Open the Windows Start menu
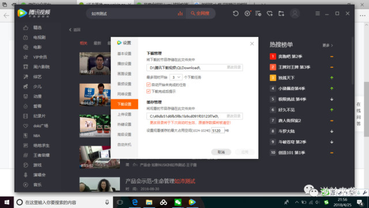 [x=7, y=202]
